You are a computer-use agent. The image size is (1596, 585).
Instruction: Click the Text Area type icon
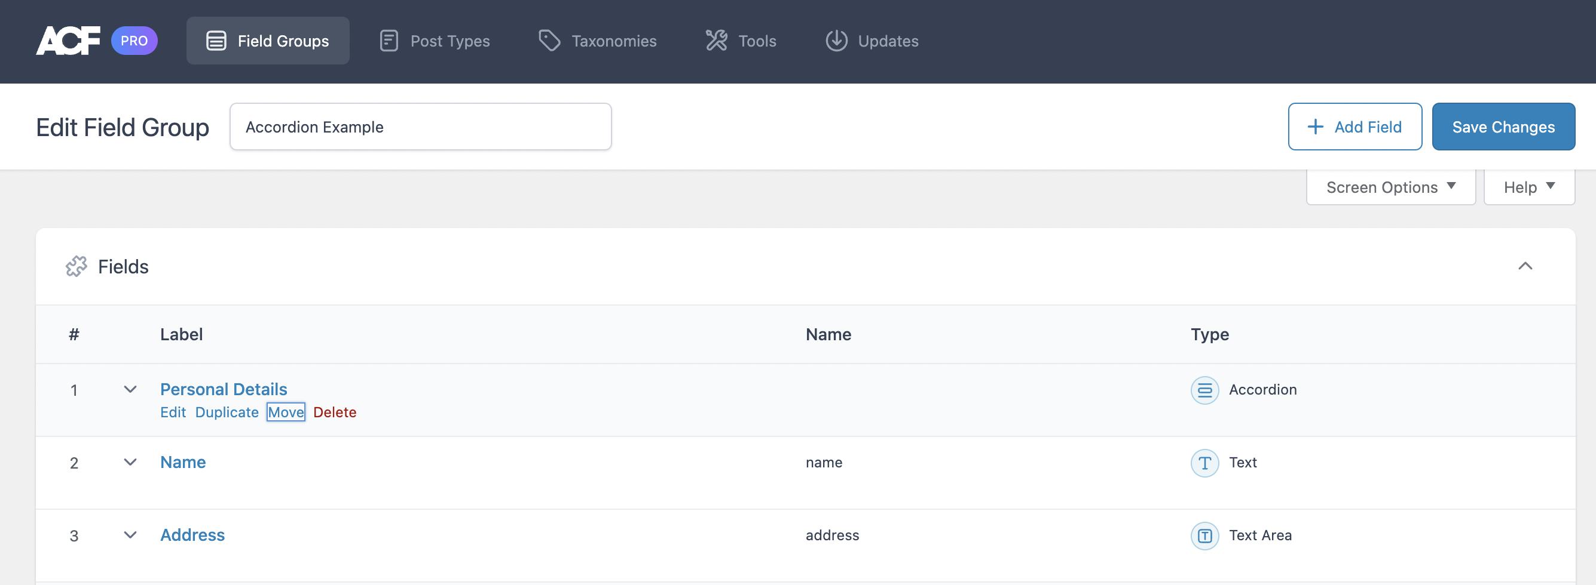1204,535
